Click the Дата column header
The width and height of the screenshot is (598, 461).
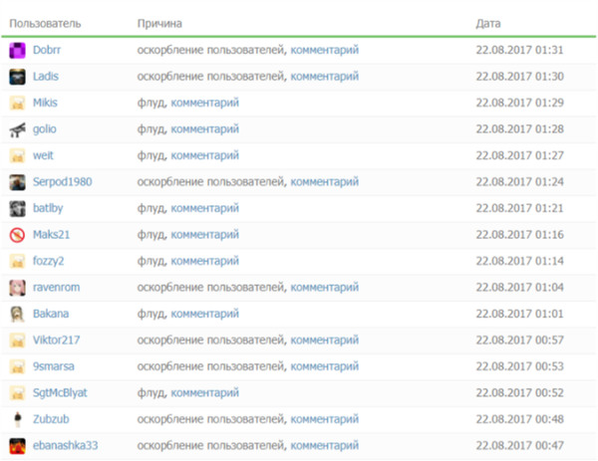488,22
